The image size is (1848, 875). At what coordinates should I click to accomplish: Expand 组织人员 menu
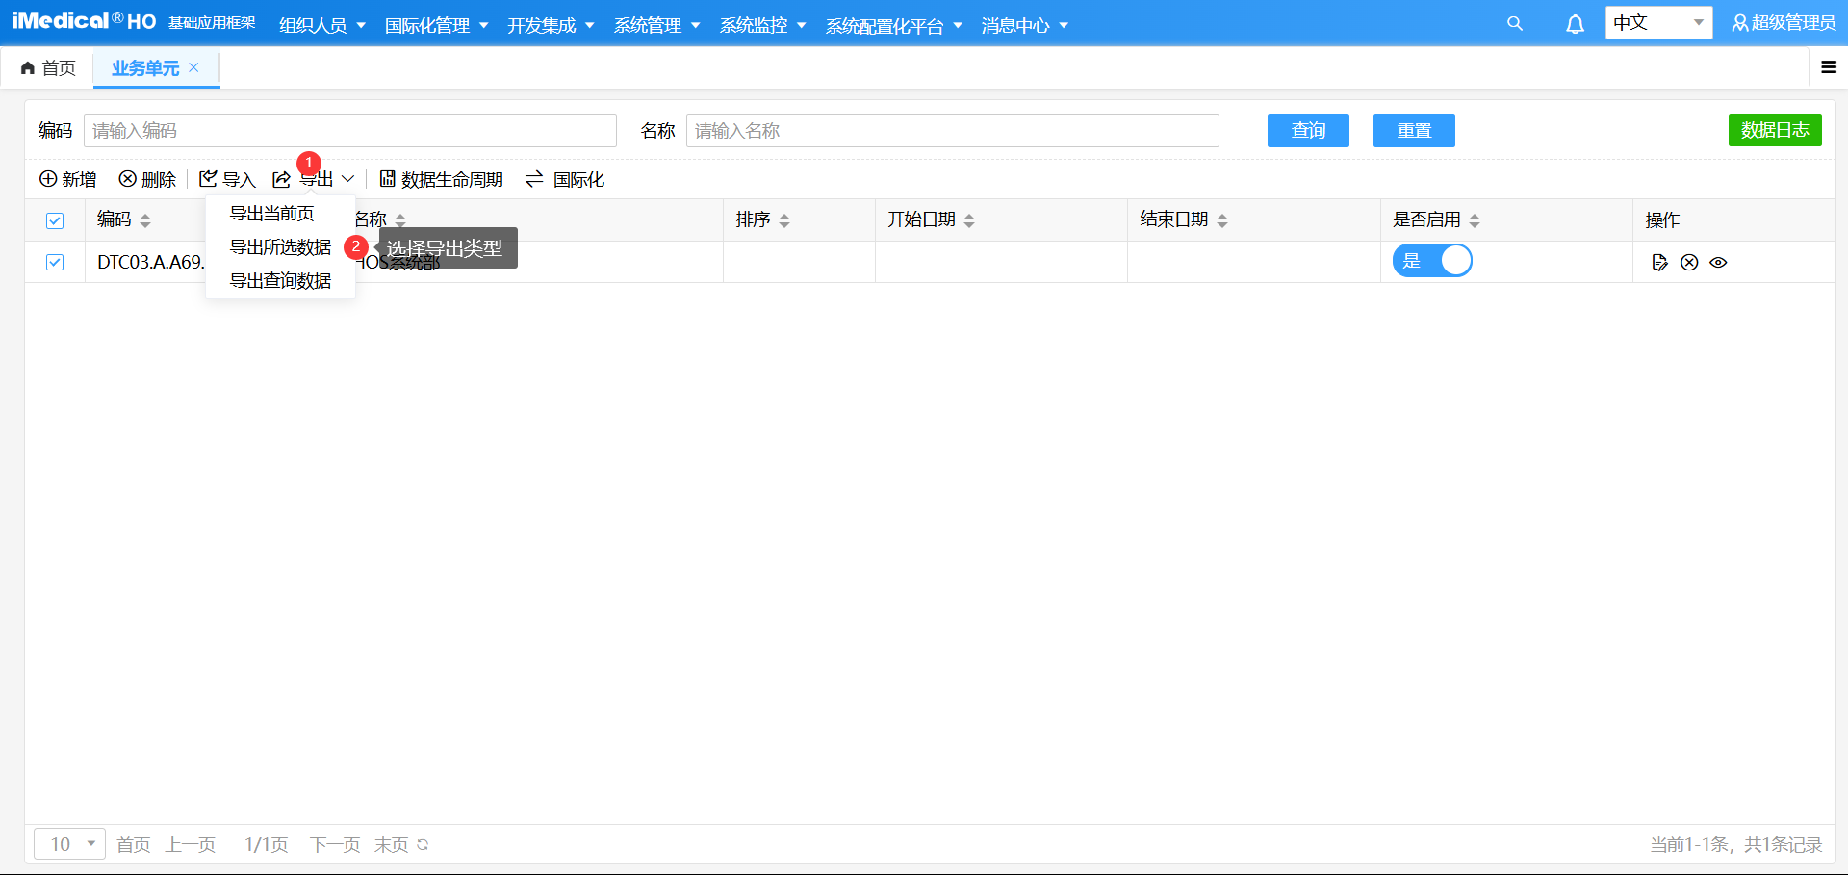tap(322, 25)
